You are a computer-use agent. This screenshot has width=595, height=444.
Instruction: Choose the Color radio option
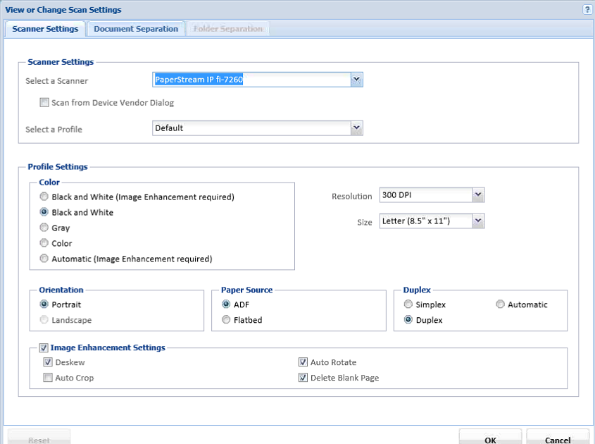(x=45, y=243)
